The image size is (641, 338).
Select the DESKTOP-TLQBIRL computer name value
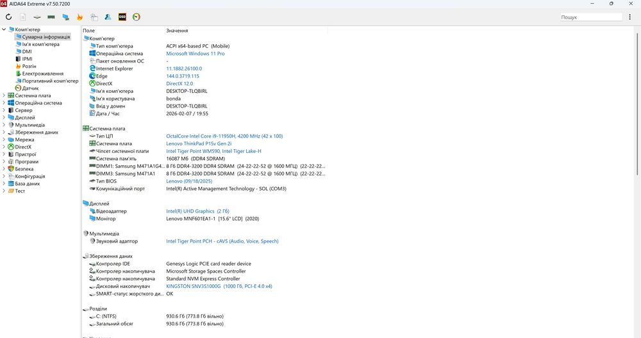click(187, 91)
